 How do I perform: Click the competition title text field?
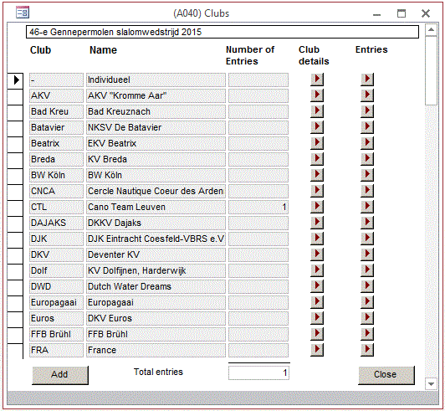tap(222, 32)
